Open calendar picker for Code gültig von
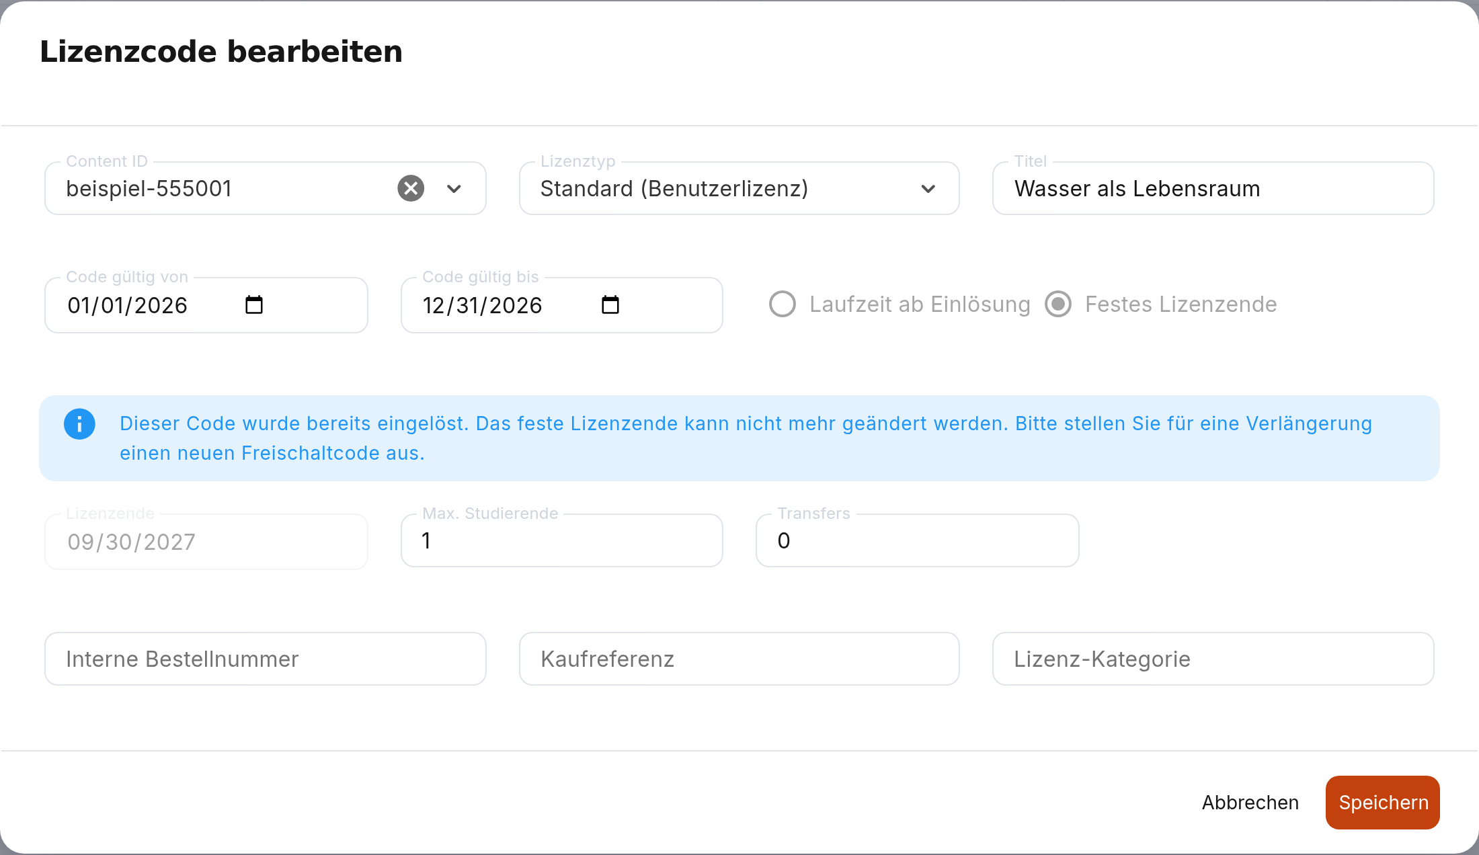Viewport: 1479px width, 855px height. 254,305
